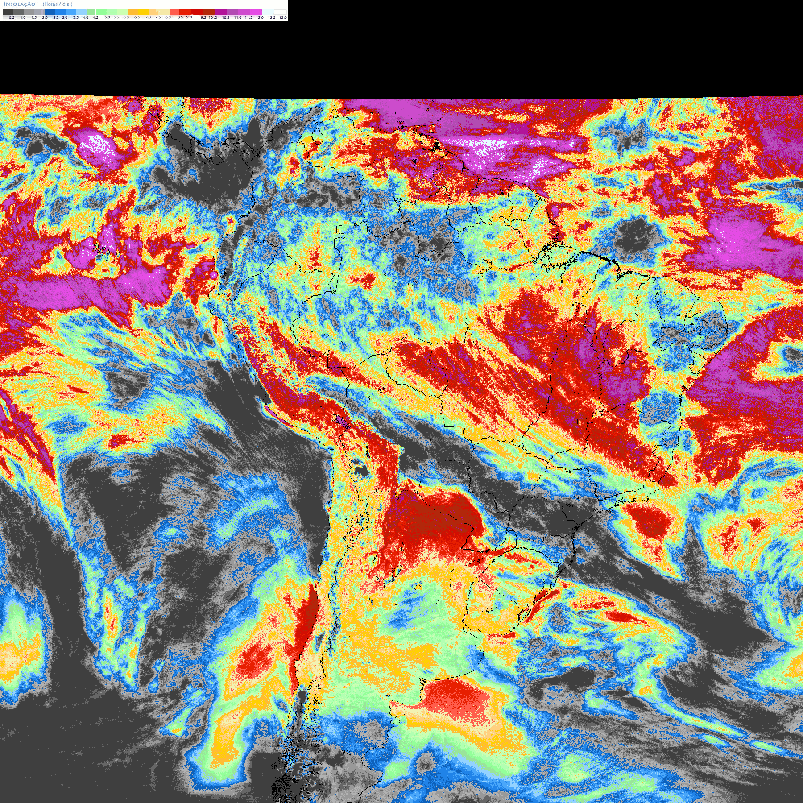Click the 11.0 legend value

point(238,17)
